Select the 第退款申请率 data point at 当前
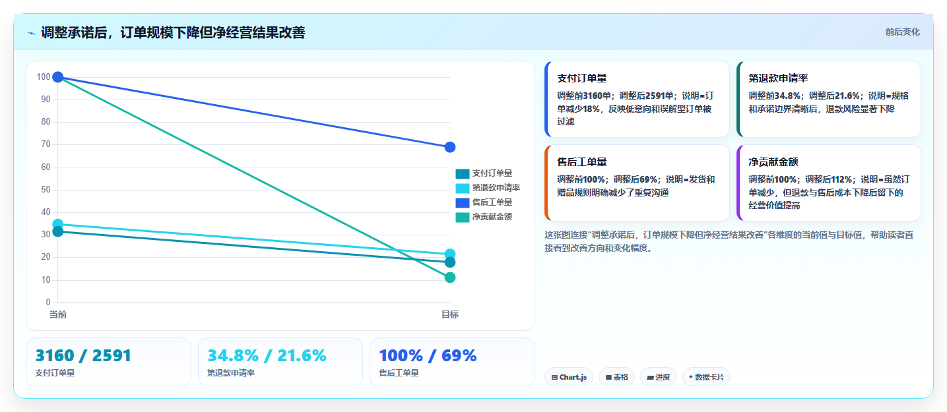Screen dimensions: 947x412 (58, 224)
